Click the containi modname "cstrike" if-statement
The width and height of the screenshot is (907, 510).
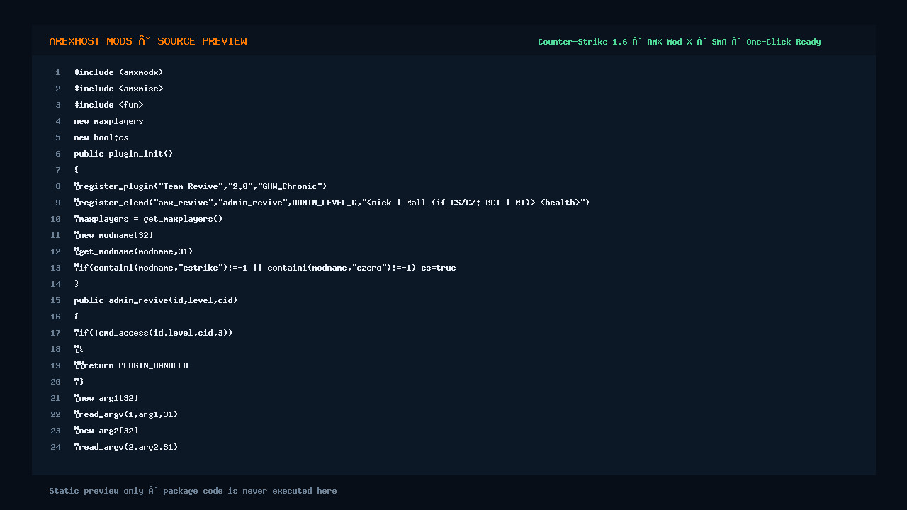(x=265, y=268)
